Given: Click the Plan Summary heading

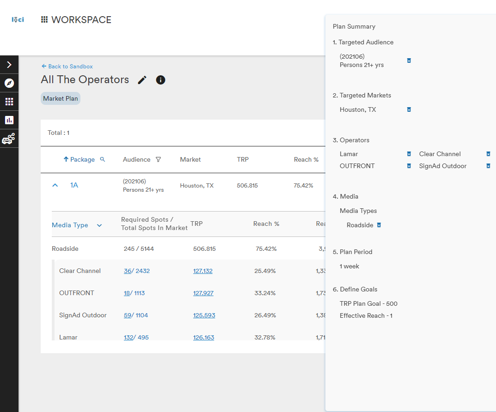Looking at the screenshot, I should coord(354,26).
